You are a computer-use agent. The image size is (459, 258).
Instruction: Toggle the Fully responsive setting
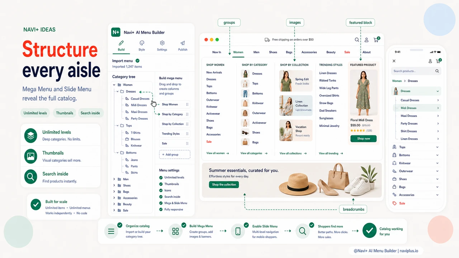(x=161, y=210)
